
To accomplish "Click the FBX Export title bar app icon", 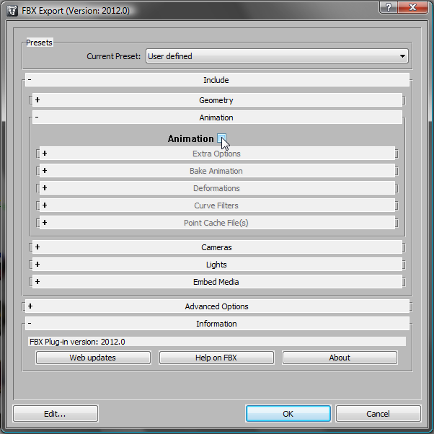I will pyautogui.click(x=12, y=11).
